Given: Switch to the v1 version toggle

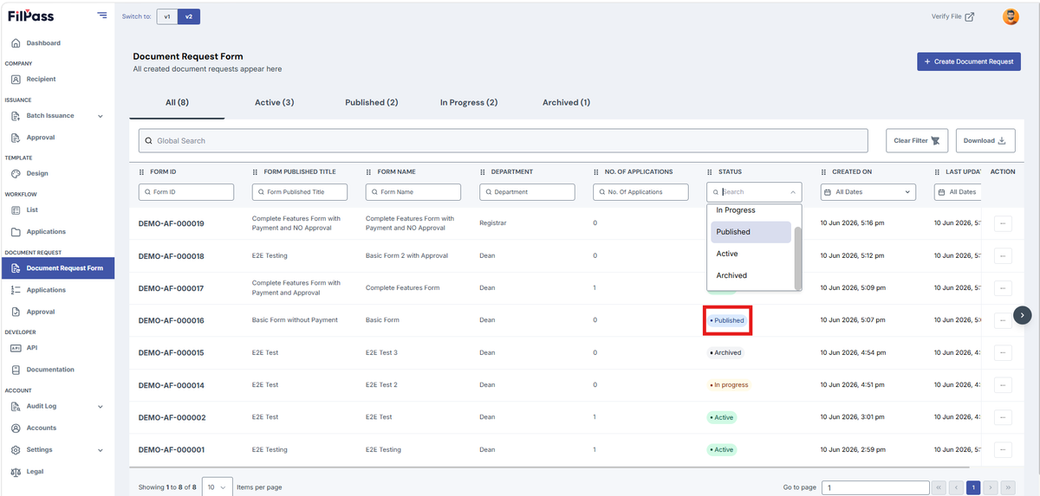Looking at the screenshot, I should pyautogui.click(x=167, y=16).
